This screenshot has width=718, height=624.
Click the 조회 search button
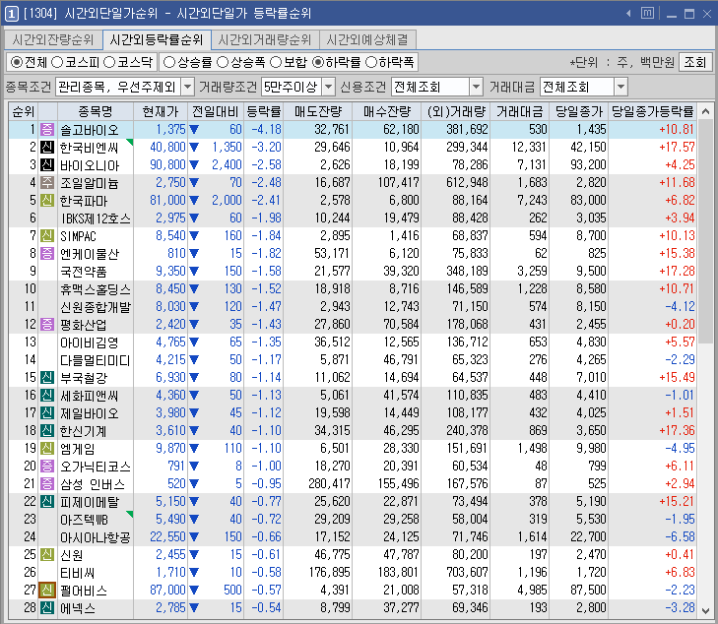click(x=695, y=62)
